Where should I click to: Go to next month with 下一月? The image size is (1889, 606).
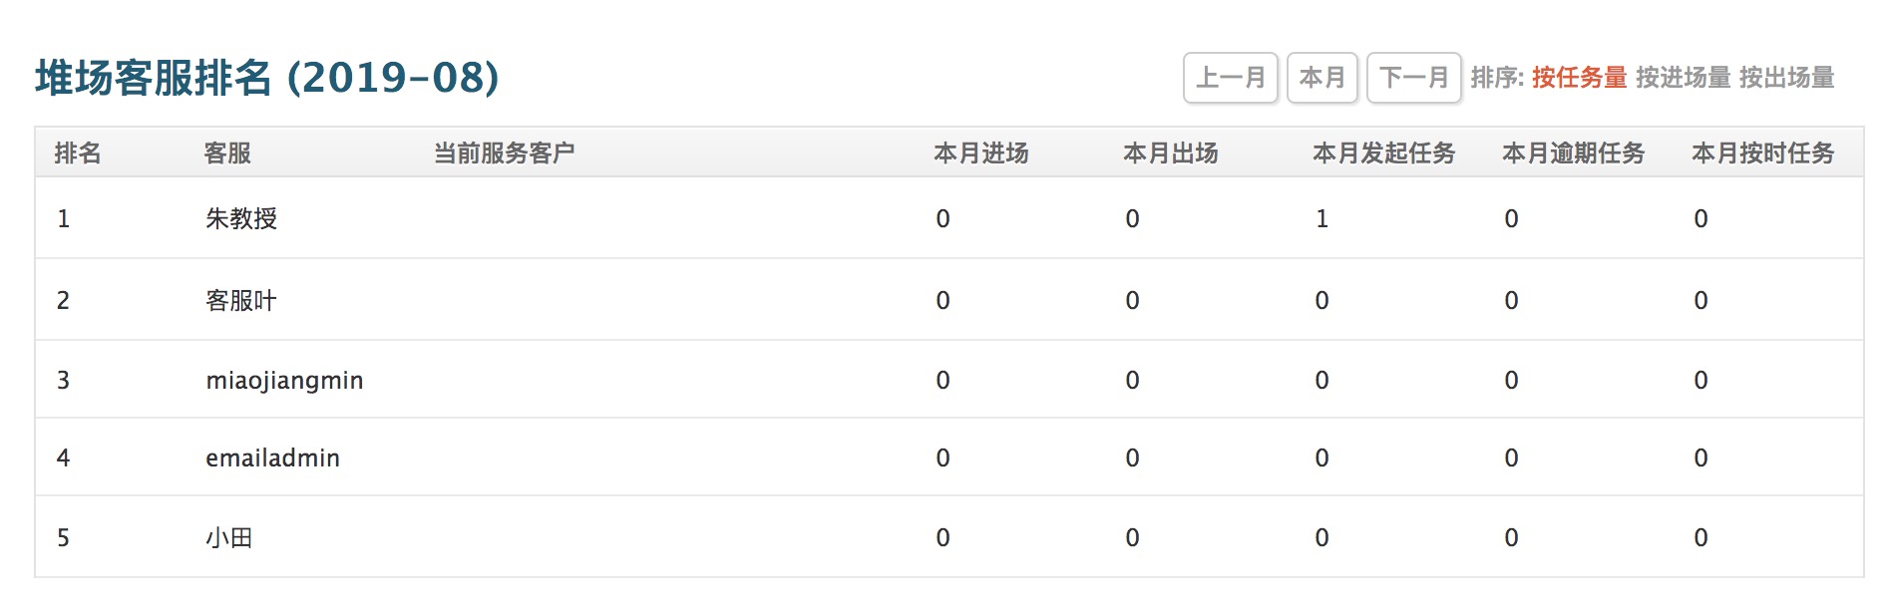click(x=1413, y=78)
